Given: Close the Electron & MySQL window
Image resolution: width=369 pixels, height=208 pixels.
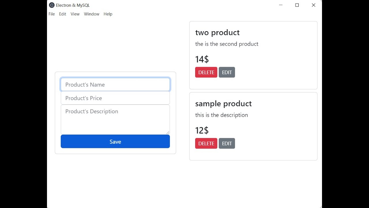Looking at the screenshot, I should click(313, 5).
